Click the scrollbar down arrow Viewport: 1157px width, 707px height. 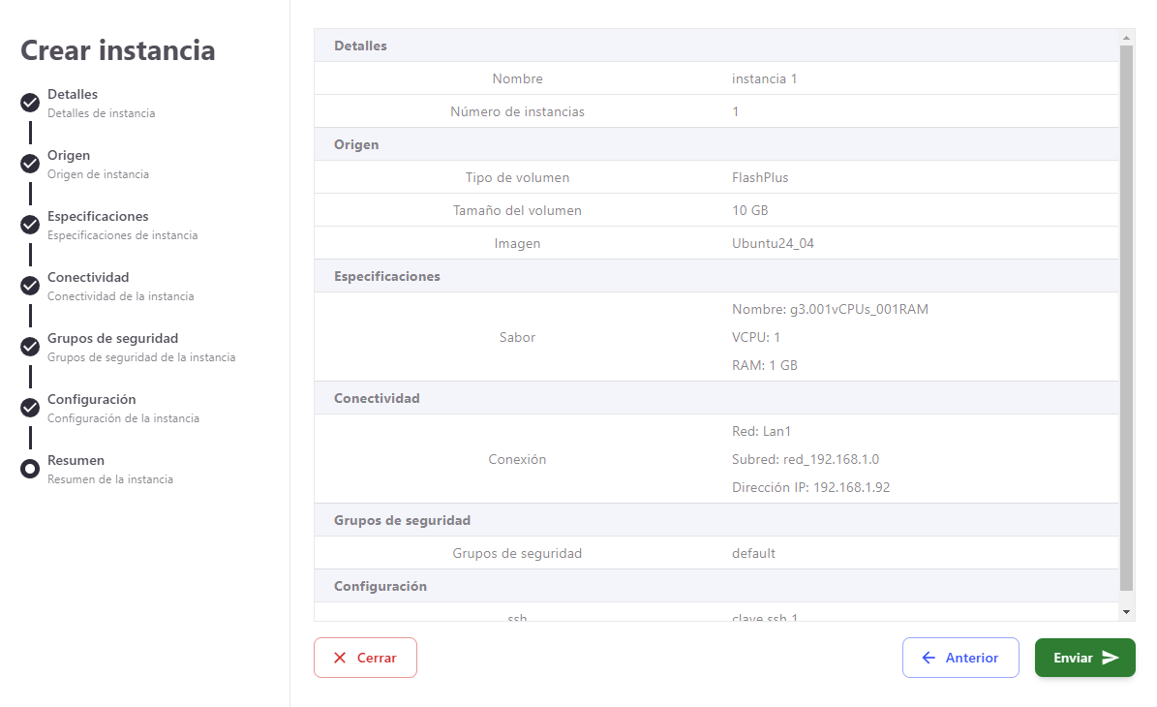1126,612
